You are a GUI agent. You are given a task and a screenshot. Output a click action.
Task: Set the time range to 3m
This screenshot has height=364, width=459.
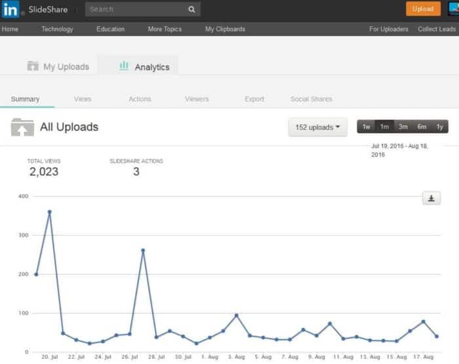(403, 127)
